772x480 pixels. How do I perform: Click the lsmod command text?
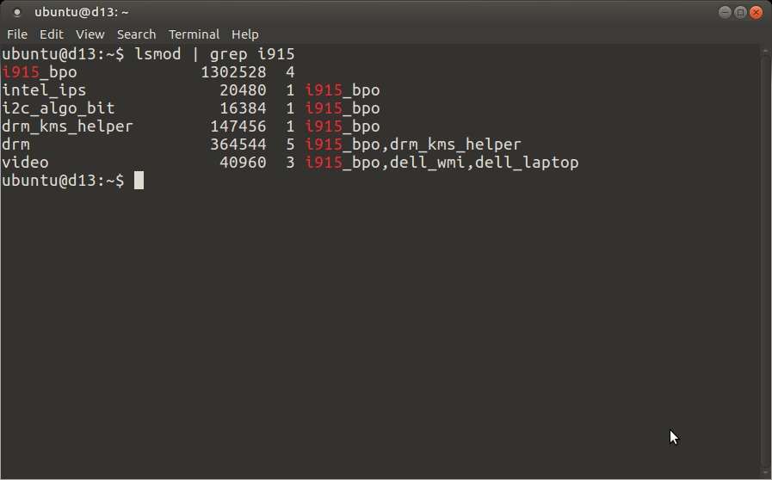click(x=157, y=53)
